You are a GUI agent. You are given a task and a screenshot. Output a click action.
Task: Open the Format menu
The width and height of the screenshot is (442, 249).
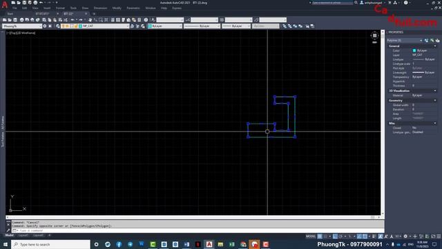(60, 8)
